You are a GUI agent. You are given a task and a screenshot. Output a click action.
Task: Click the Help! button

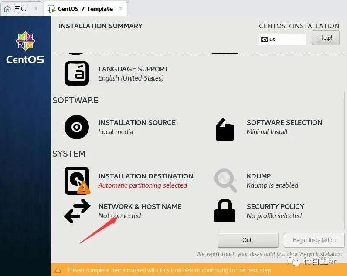tap(326, 38)
